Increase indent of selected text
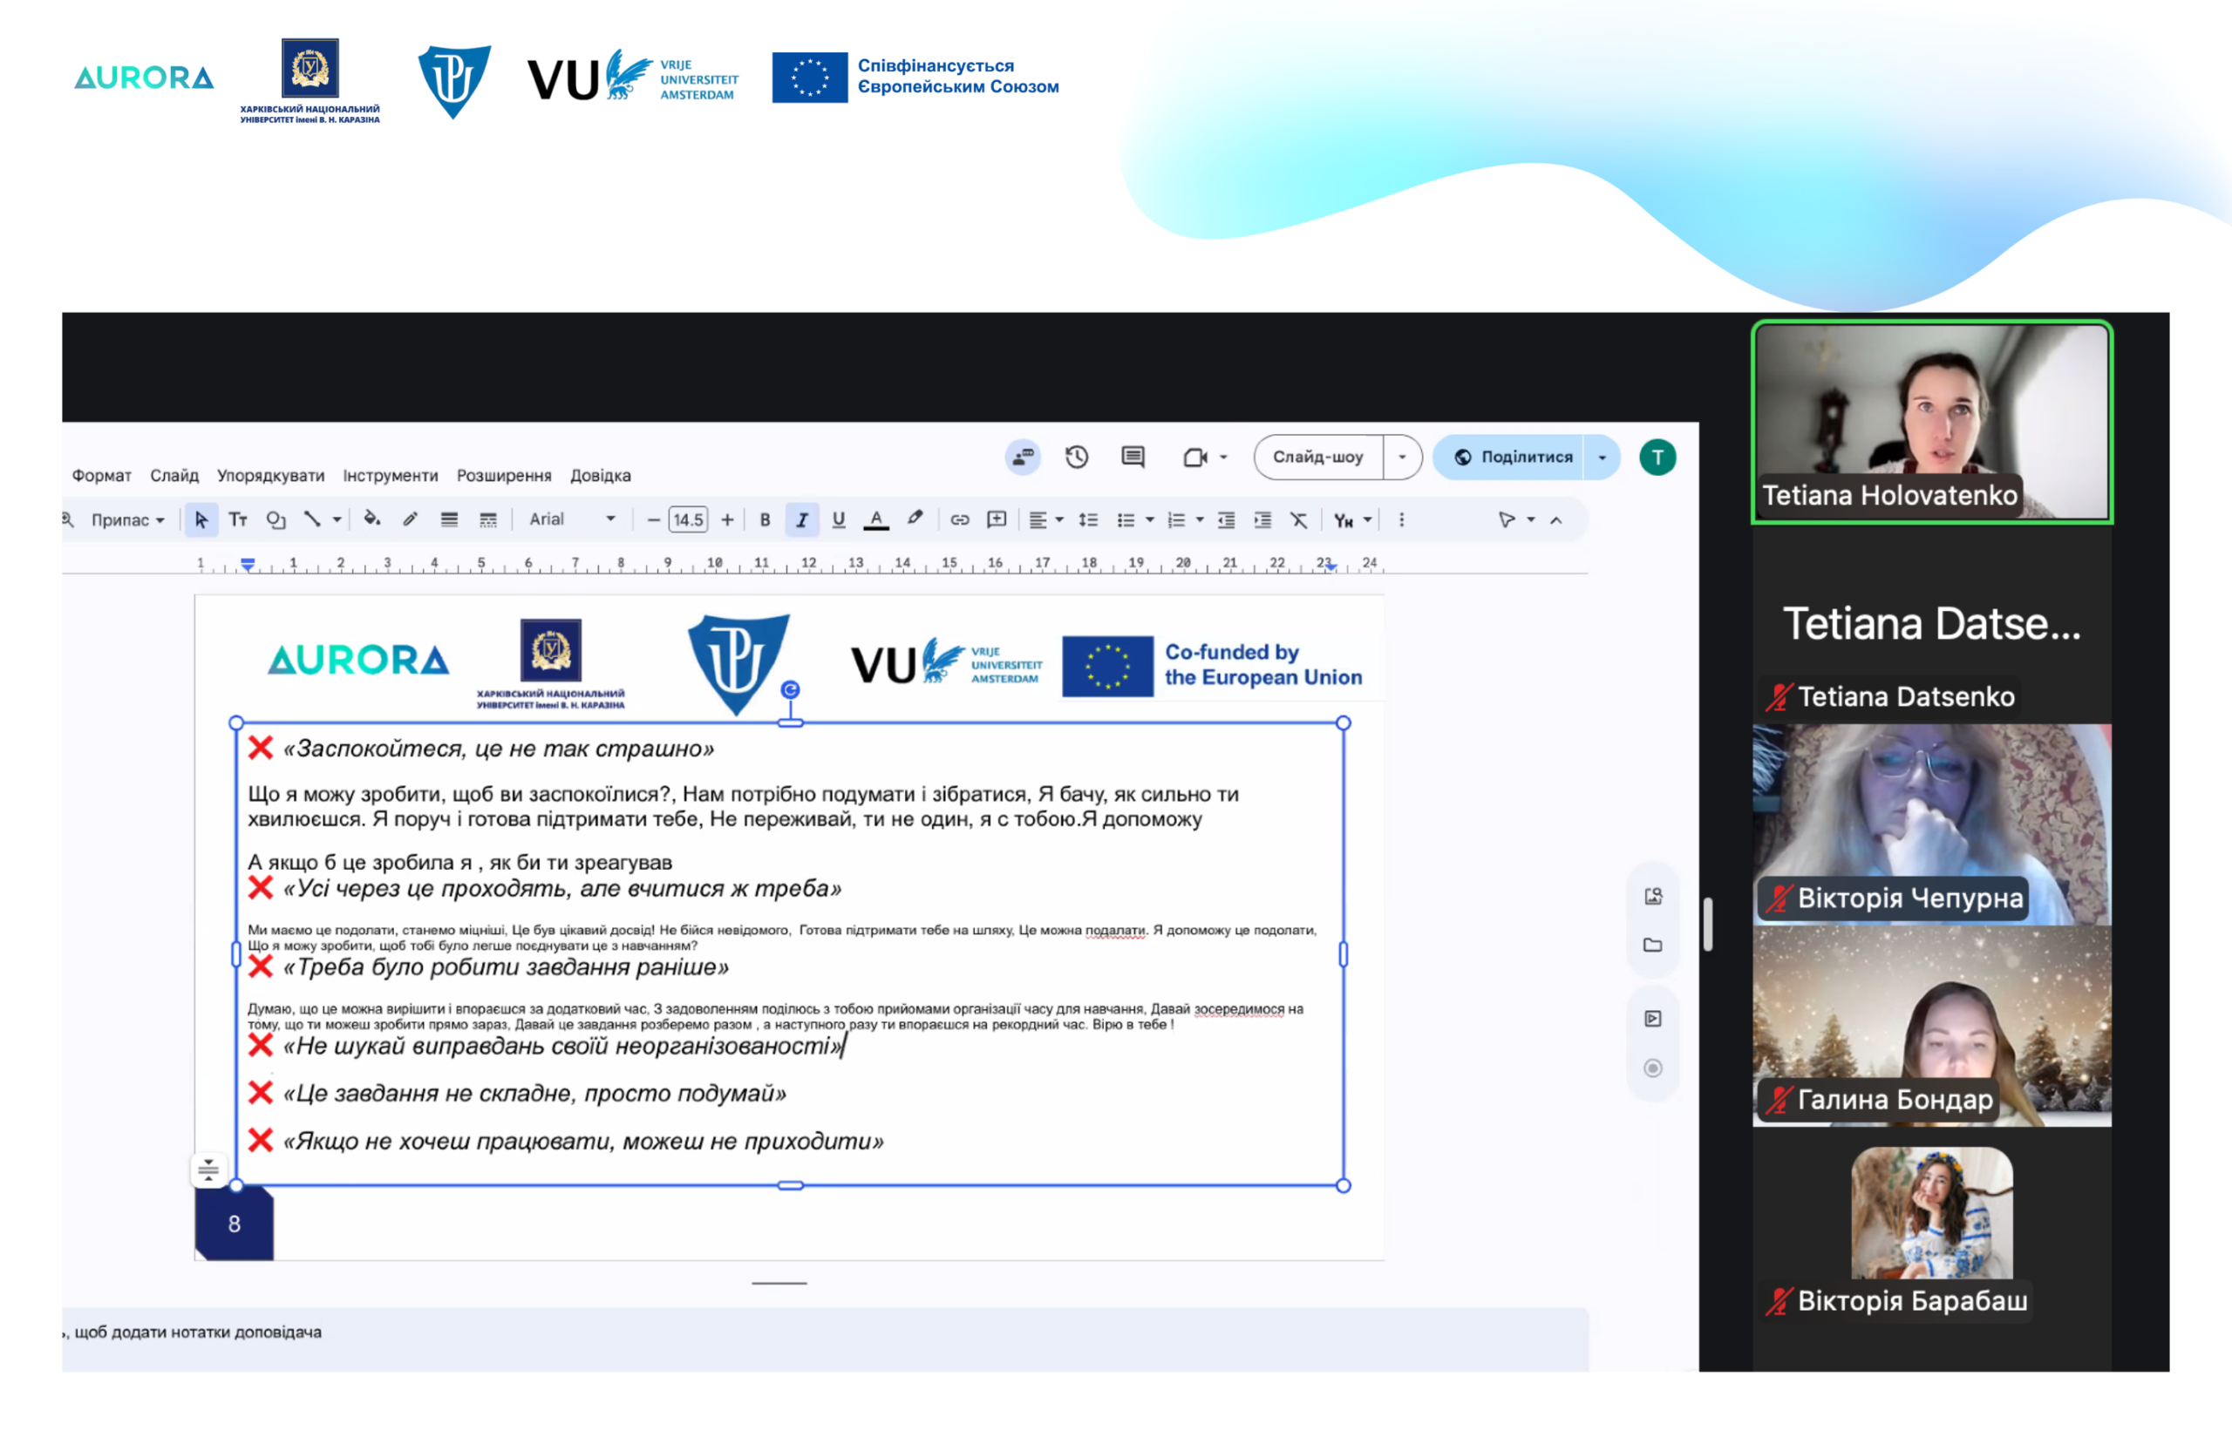Image resolution: width=2232 pixels, height=1451 pixels. coord(1263,520)
